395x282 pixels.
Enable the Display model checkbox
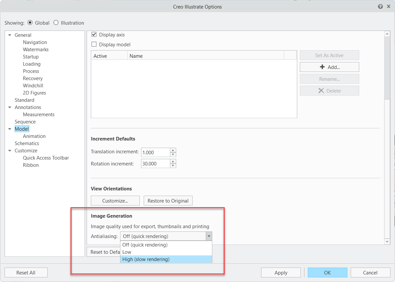click(94, 44)
